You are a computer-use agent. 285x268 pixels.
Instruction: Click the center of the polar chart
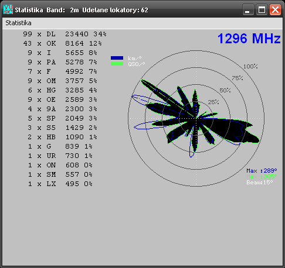(196, 118)
